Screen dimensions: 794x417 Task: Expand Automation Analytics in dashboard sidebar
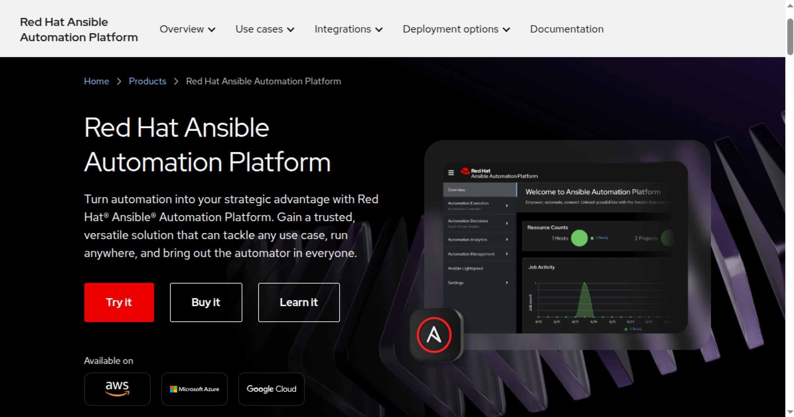[480, 240]
